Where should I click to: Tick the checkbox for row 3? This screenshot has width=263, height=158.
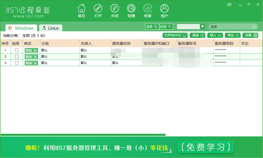tap(17, 63)
